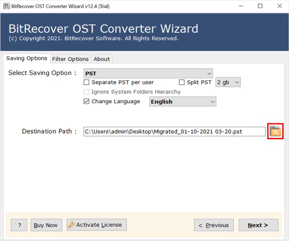Viewport: 289px width, 241px height.
Task: Click the BitRecover OST Converter Wizard heading
Action: pos(103,29)
